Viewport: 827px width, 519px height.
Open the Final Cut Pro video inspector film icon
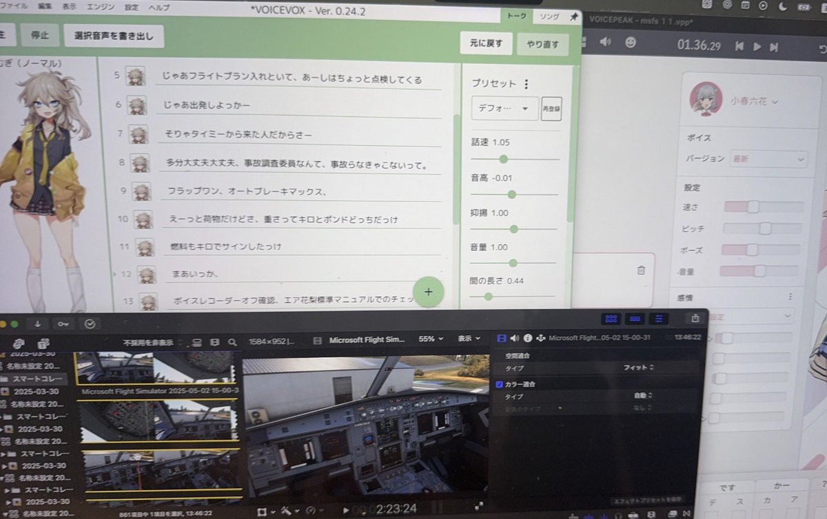pyautogui.click(x=501, y=338)
